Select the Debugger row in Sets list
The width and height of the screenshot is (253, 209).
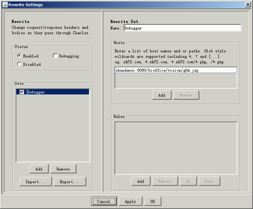(53, 92)
